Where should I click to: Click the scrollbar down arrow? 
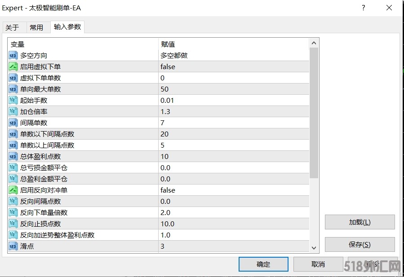pos(314,248)
